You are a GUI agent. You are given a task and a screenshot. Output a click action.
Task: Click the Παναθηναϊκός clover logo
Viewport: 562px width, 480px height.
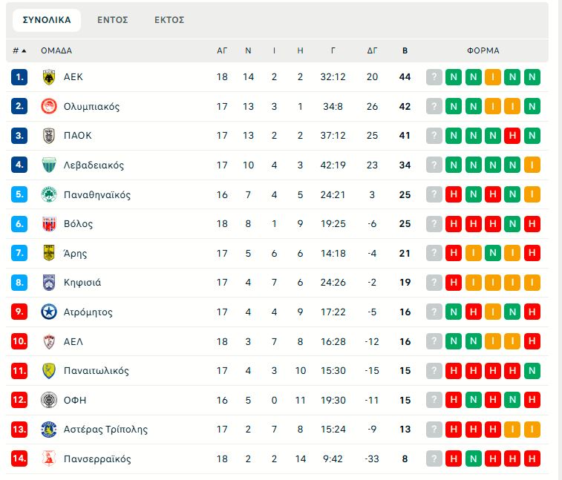49,194
